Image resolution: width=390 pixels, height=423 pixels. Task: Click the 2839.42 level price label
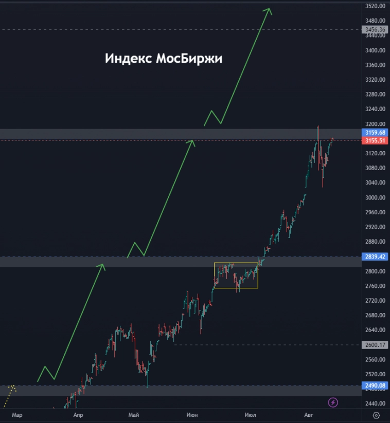click(375, 256)
